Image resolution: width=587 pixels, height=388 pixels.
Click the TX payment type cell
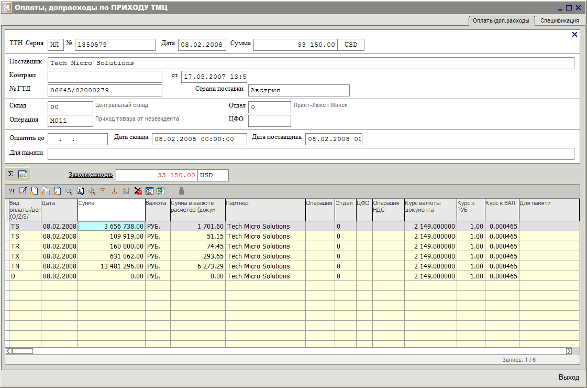coord(25,256)
